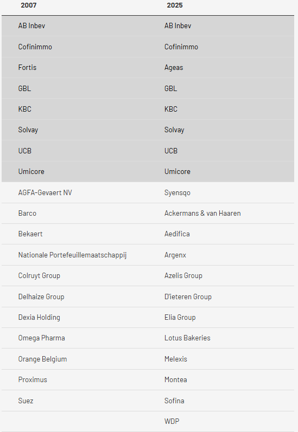
Task: Click Fortis in the 2007 list
Action: coord(27,67)
